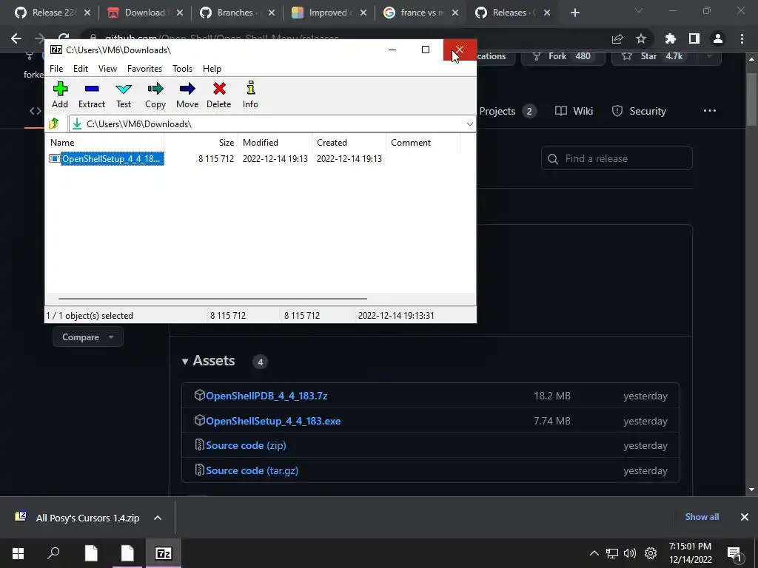This screenshot has width=758, height=568.
Task: Click the 7-Zip horizontal scrollbar
Action: tap(212, 299)
